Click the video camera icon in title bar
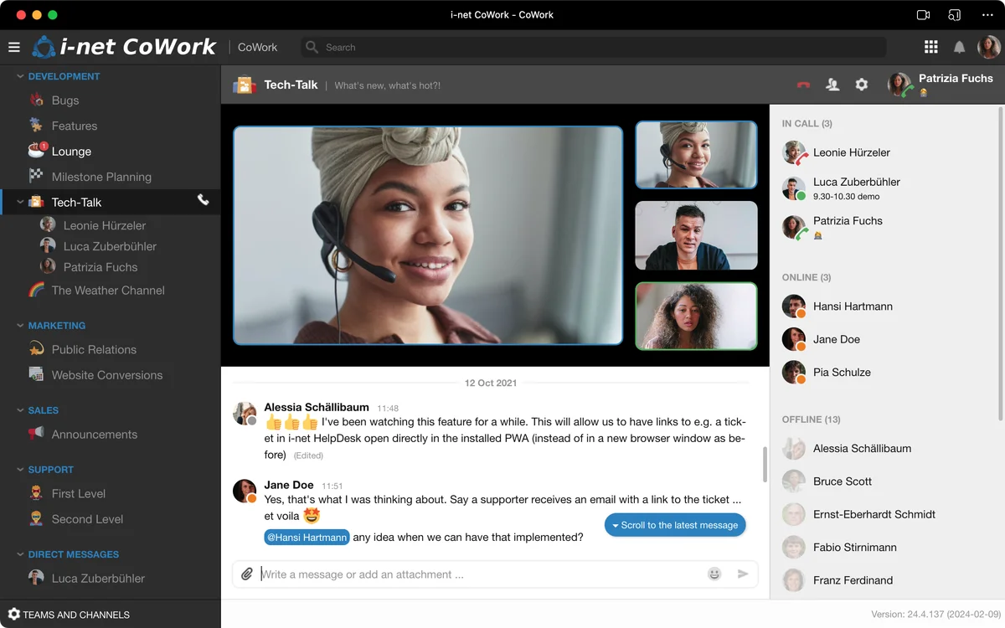The image size is (1005, 628). (923, 15)
